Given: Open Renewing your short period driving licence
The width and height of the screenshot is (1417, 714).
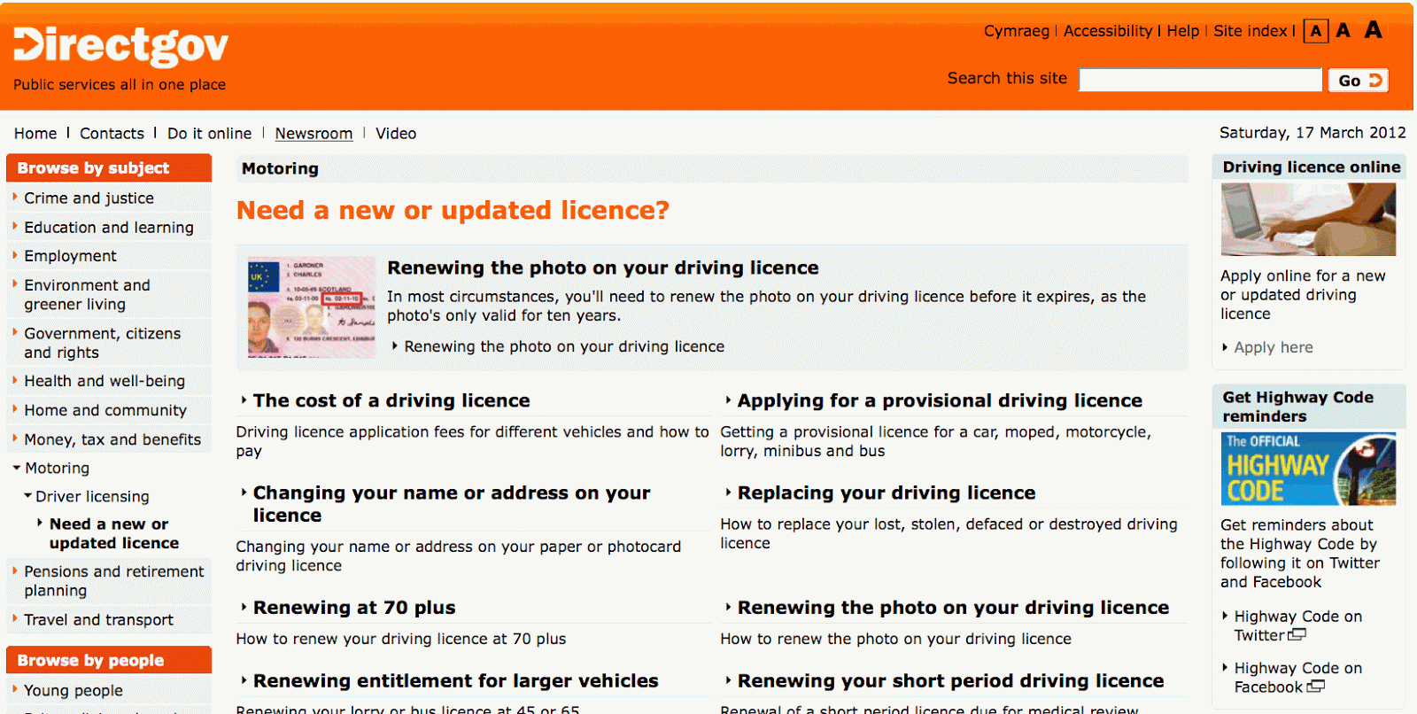Looking at the screenshot, I should pos(951,680).
